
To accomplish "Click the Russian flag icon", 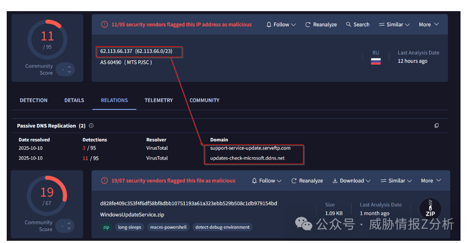I will [x=376, y=62].
